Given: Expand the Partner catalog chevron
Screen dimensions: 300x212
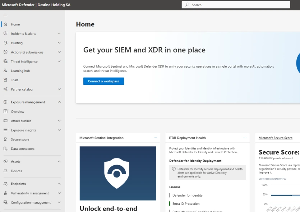Looking at the screenshot, I should click(59, 89).
